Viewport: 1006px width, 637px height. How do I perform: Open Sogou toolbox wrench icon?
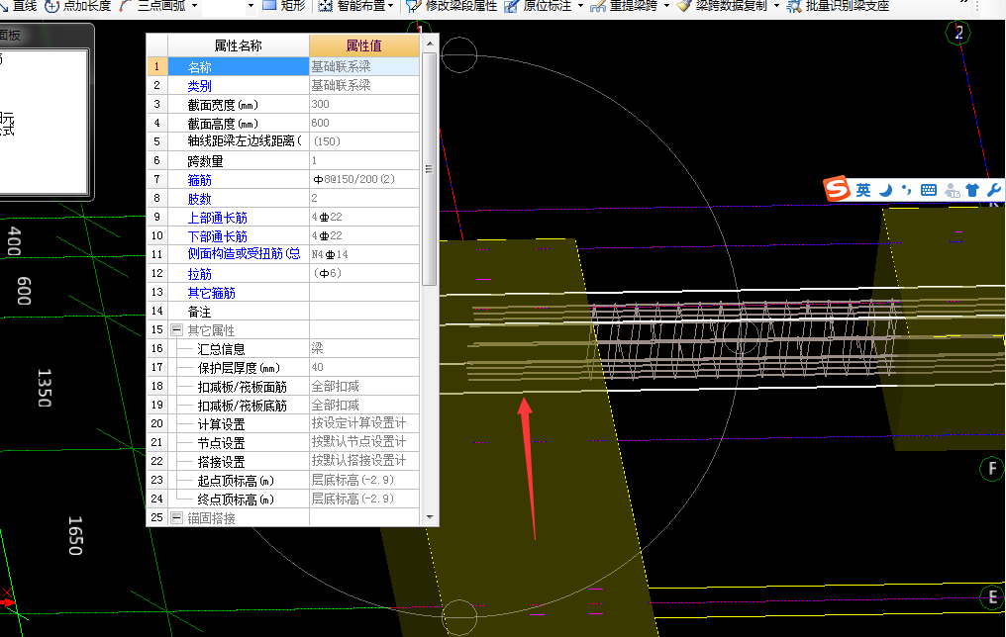point(993,190)
